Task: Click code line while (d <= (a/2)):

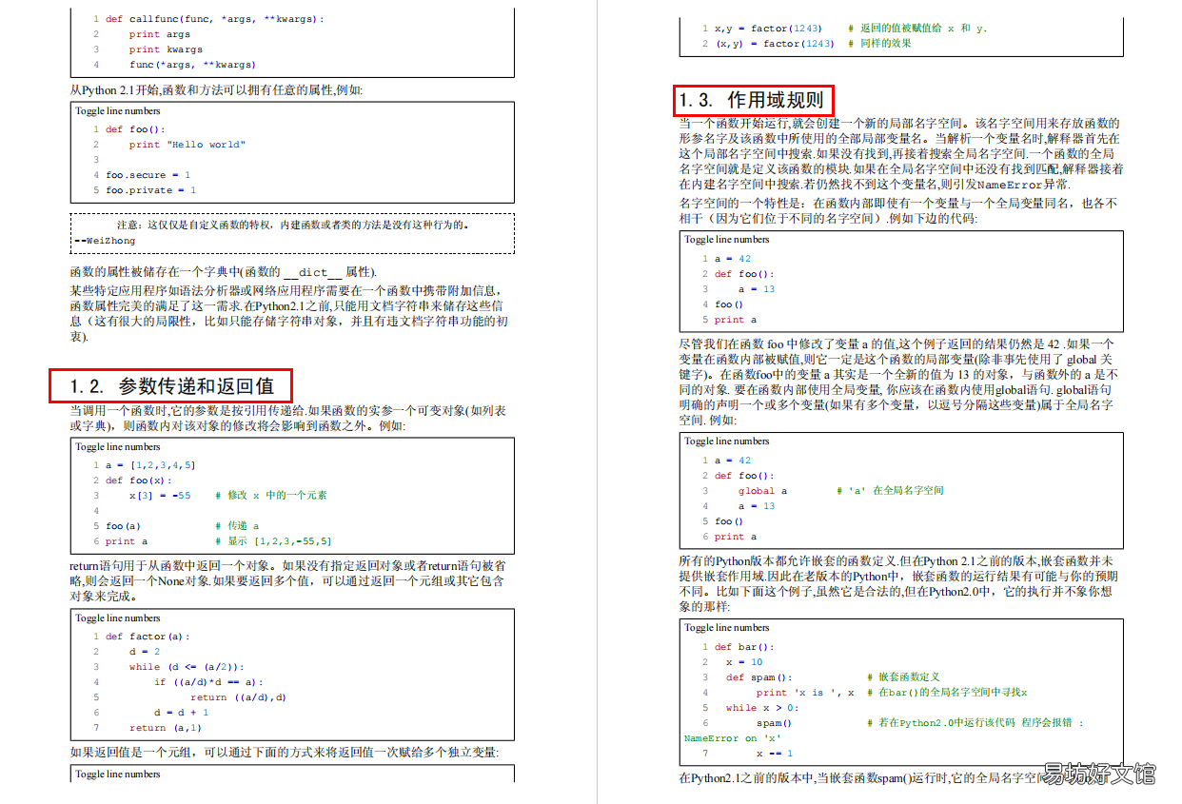Action: [x=187, y=667]
